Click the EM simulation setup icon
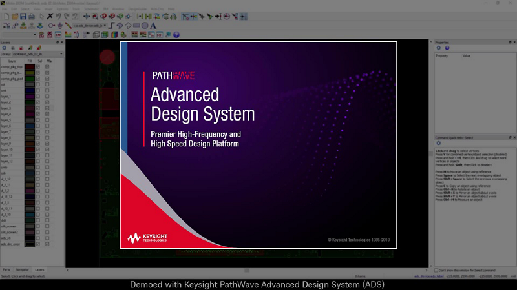The width and height of the screenshot is (517, 290). coord(58,35)
